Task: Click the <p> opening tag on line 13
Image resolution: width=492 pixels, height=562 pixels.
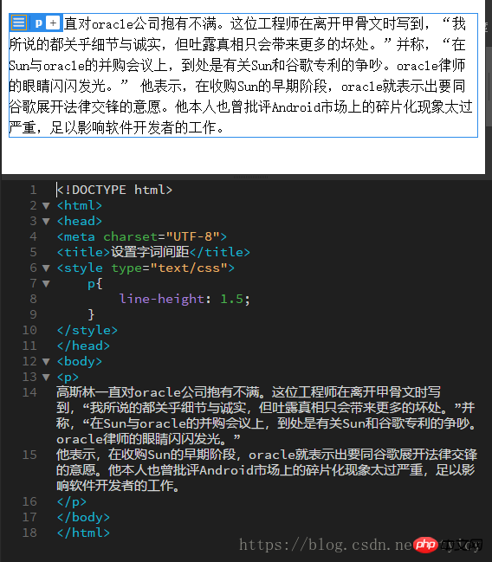Action: pos(68,377)
